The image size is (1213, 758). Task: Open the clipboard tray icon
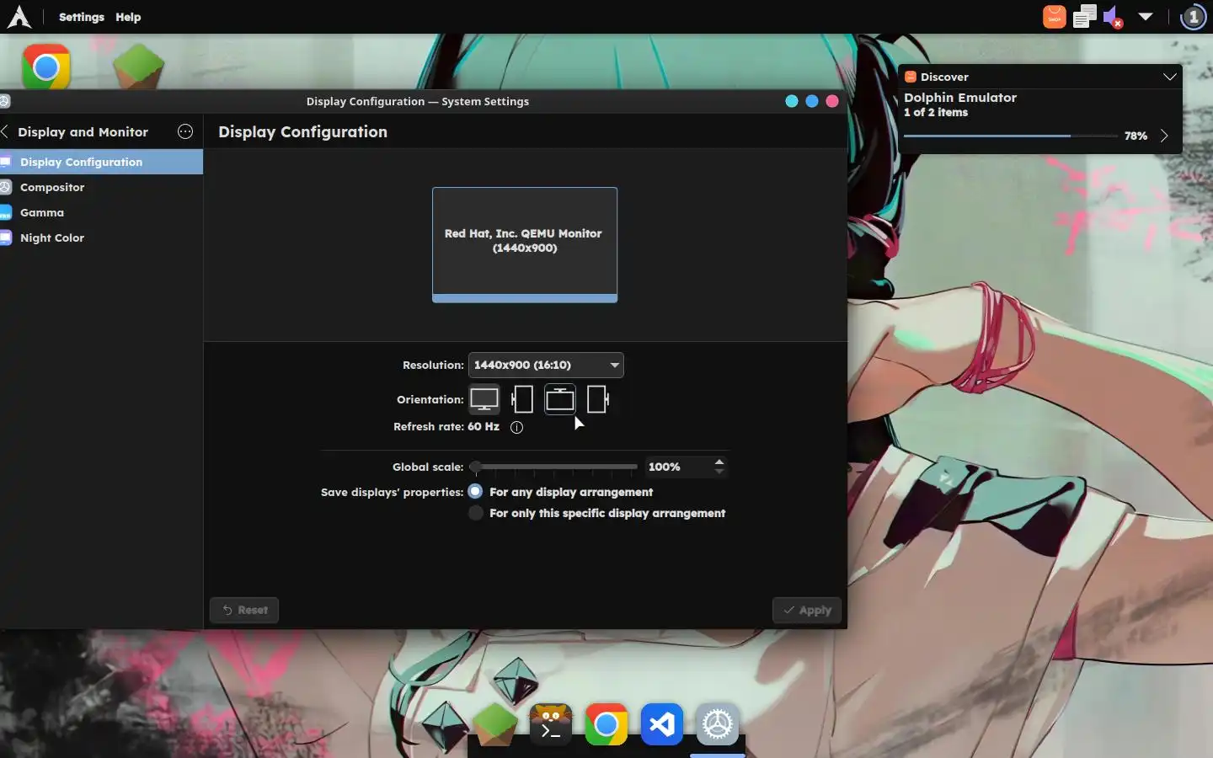(1084, 17)
